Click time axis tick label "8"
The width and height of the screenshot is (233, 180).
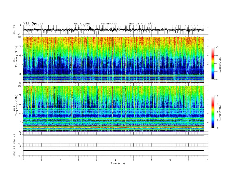point(170,160)
